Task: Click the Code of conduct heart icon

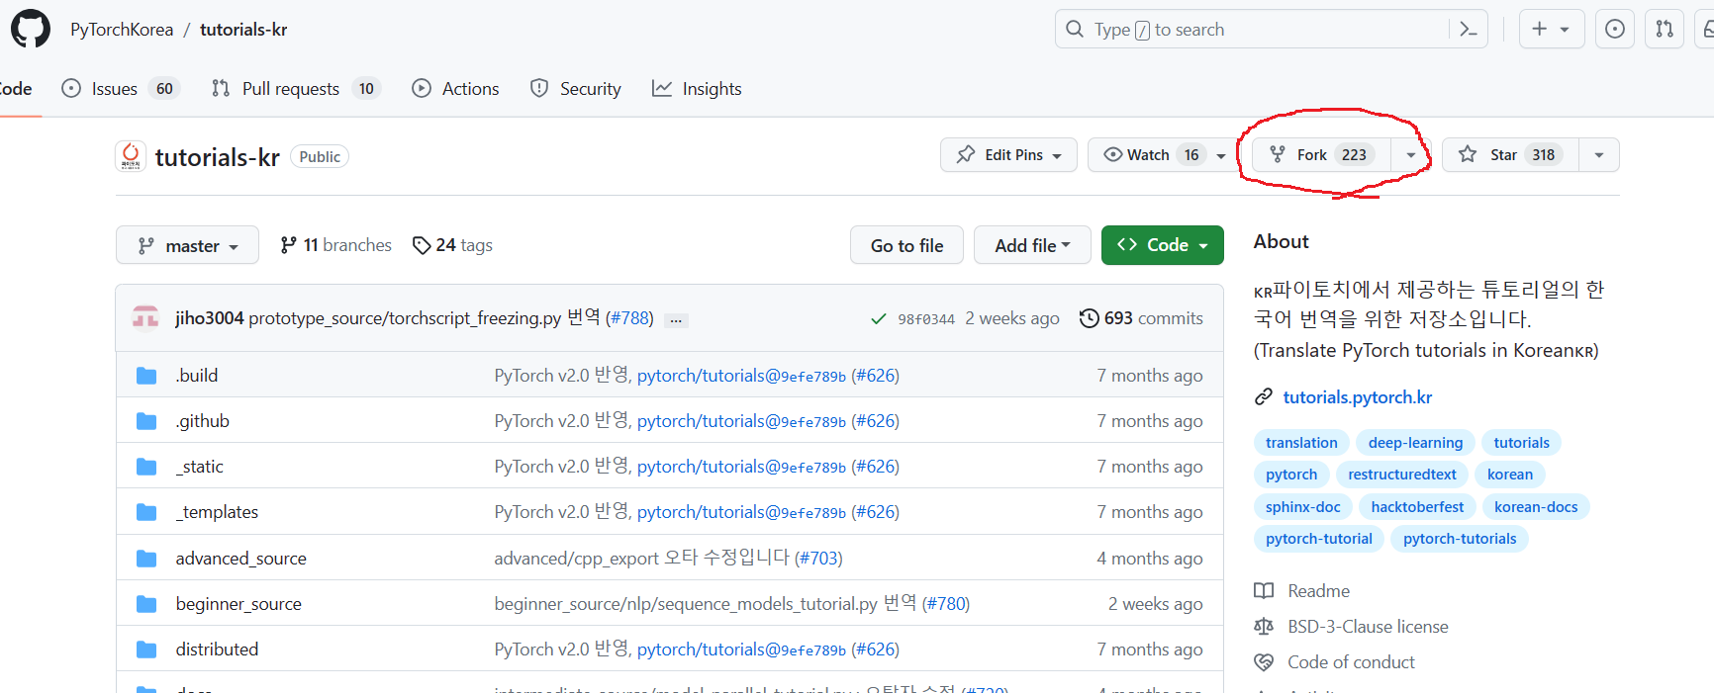Action: 1264,662
